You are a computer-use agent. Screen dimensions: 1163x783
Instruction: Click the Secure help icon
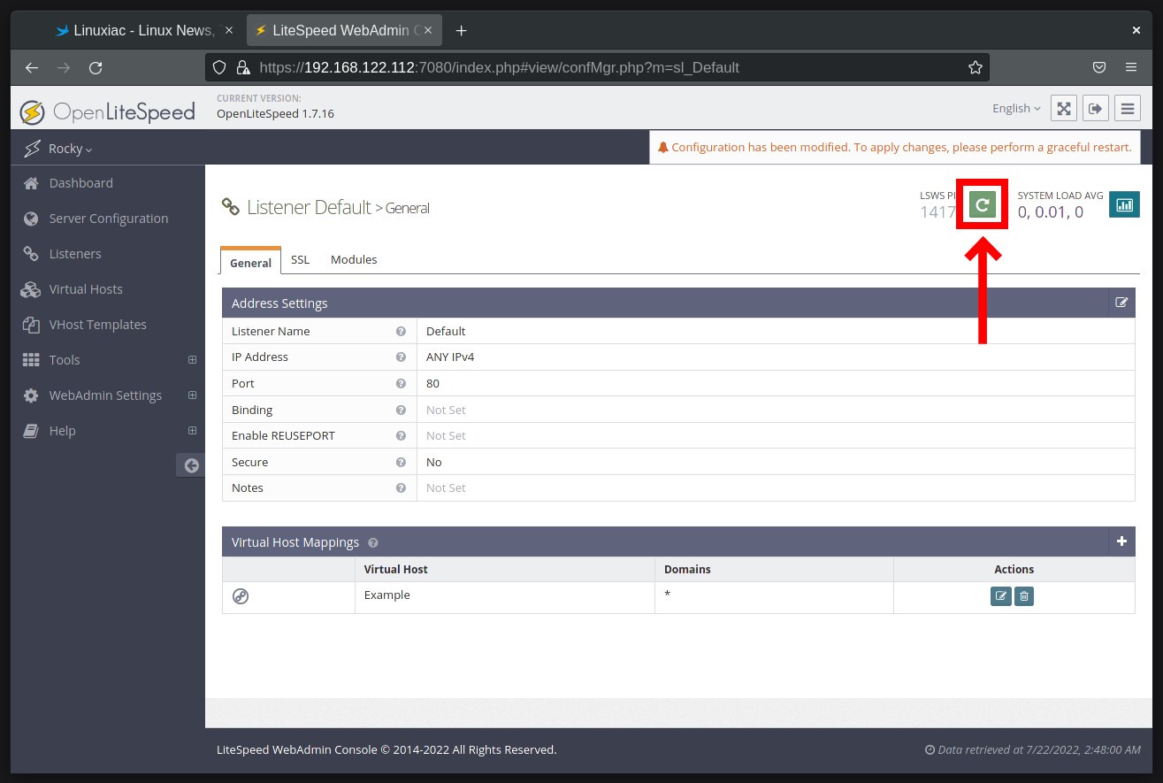(x=401, y=462)
